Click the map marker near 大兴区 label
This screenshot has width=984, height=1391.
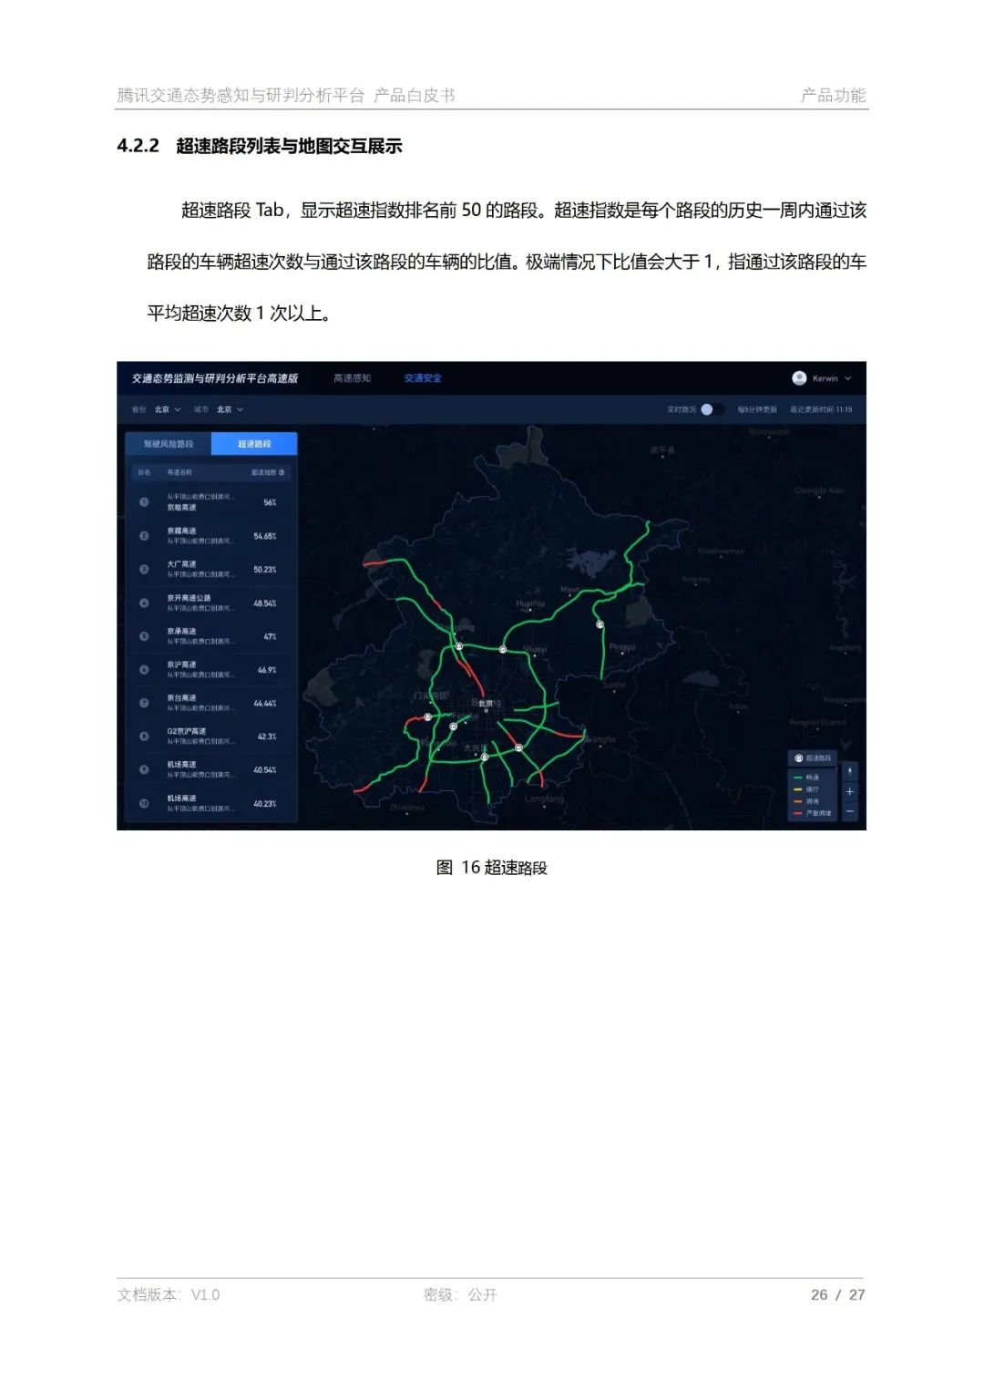click(485, 757)
